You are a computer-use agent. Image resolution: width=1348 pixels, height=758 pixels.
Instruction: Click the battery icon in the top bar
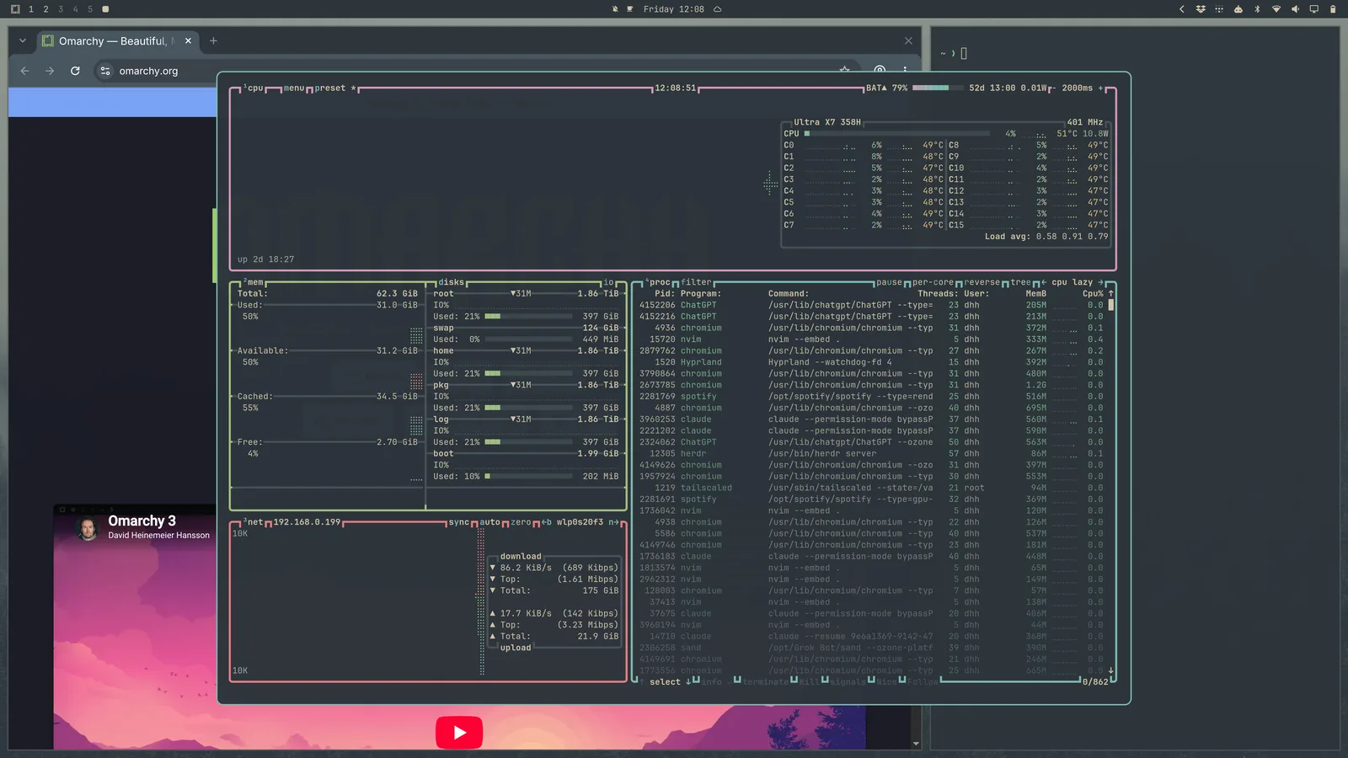(x=1333, y=9)
